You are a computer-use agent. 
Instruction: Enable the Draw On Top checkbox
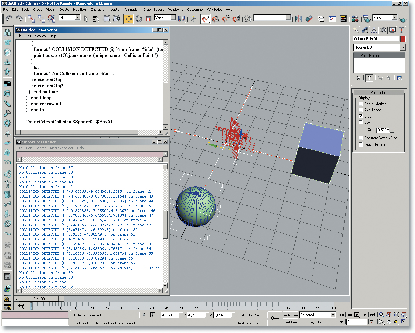pyautogui.click(x=361, y=144)
